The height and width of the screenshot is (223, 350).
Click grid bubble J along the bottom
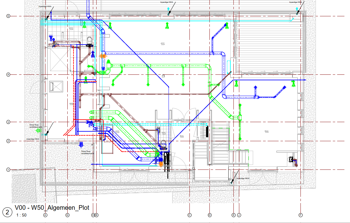point(239,215)
